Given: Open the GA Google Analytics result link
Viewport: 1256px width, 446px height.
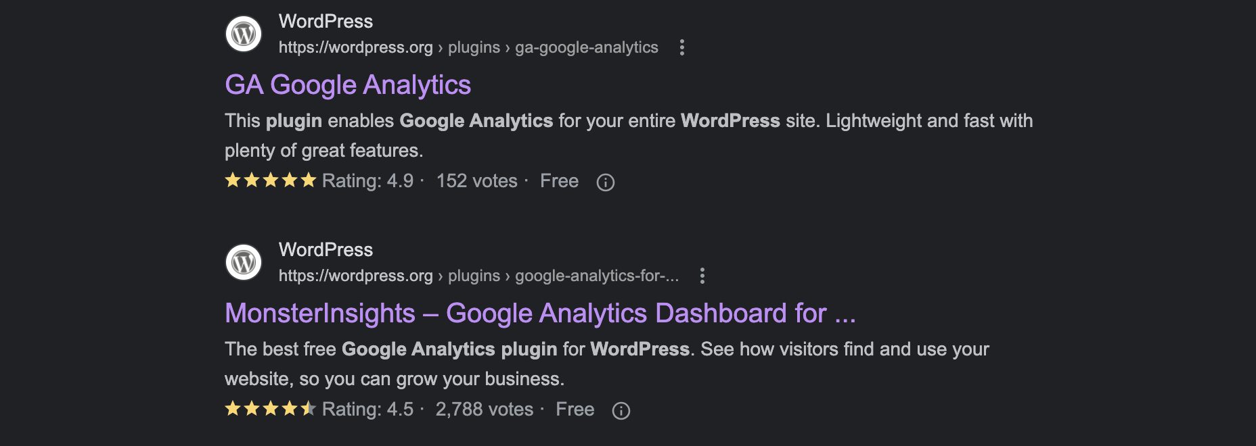Looking at the screenshot, I should pos(347,84).
